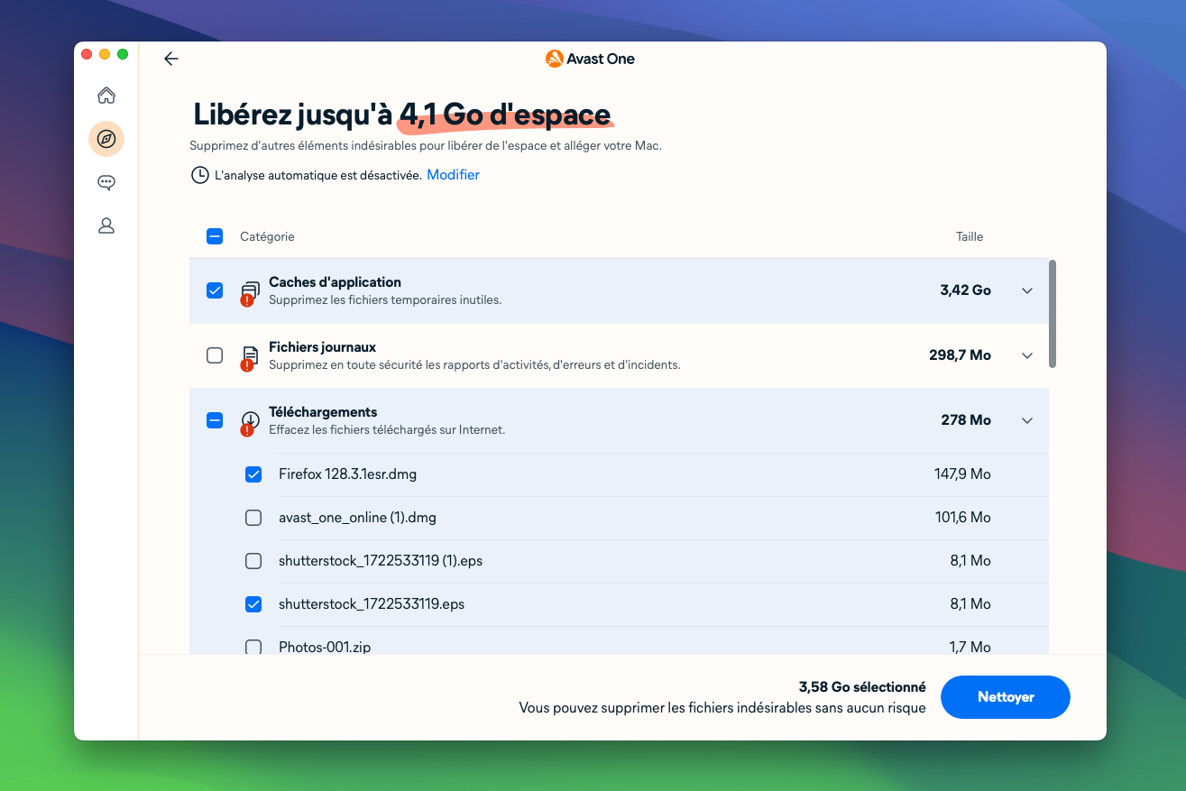This screenshot has width=1186, height=791.
Task: Click the Catégorie column header
Action: pos(267,236)
